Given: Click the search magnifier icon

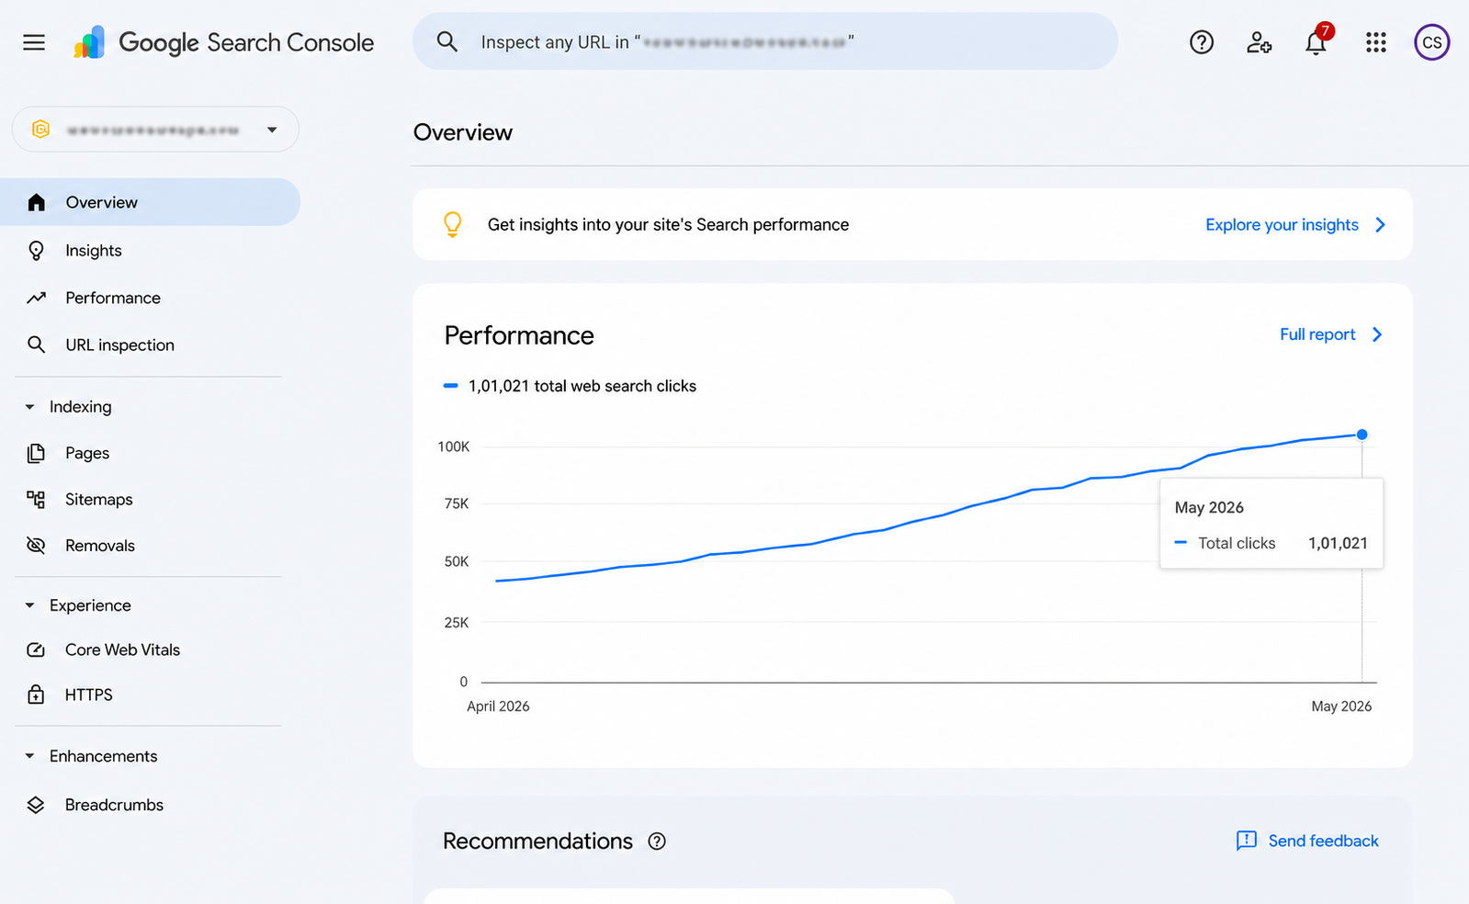Looking at the screenshot, I should tap(447, 41).
